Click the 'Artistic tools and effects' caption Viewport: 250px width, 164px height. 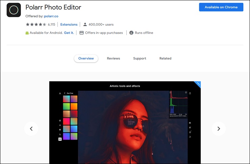125,86
